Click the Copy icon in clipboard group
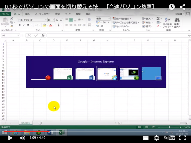This screenshot has width=191, height=143. click(12, 22)
